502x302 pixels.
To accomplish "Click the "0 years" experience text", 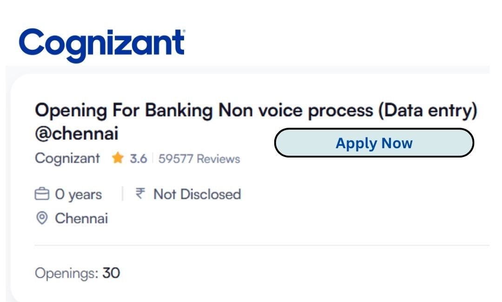I will click(78, 194).
